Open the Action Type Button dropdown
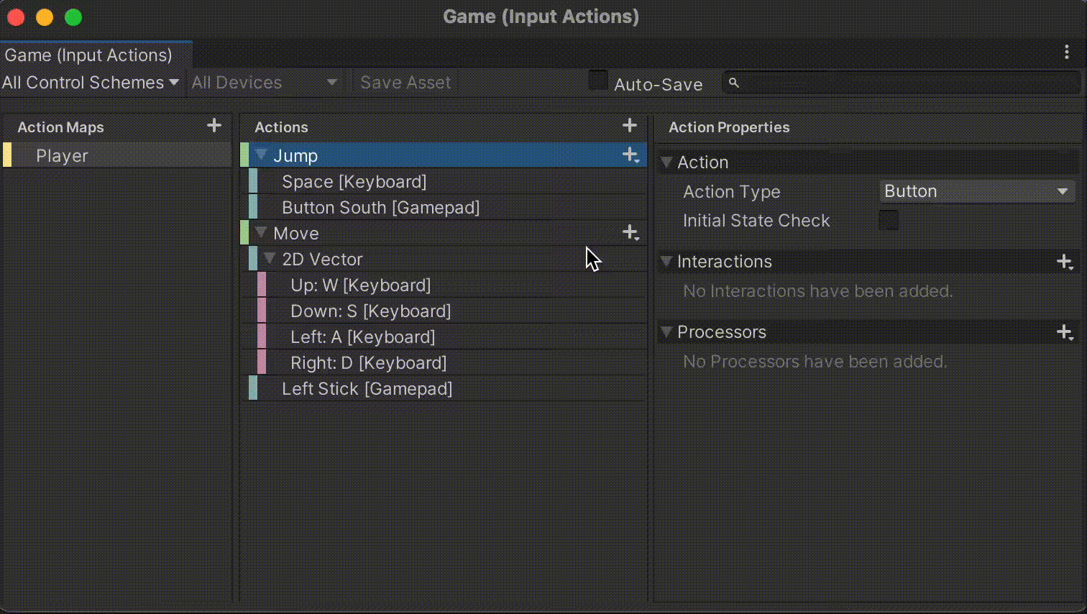 [x=977, y=191]
